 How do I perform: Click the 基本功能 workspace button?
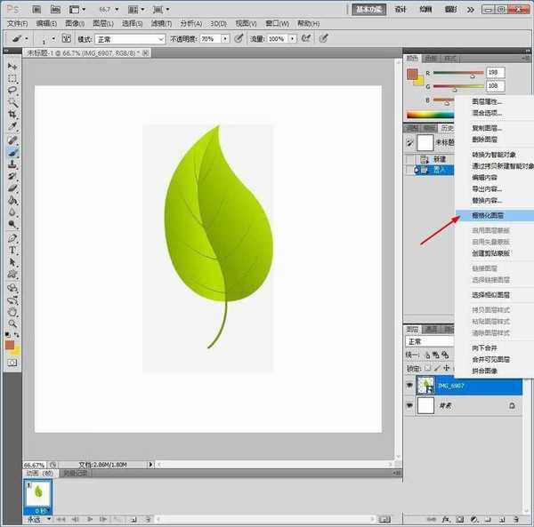(x=369, y=10)
